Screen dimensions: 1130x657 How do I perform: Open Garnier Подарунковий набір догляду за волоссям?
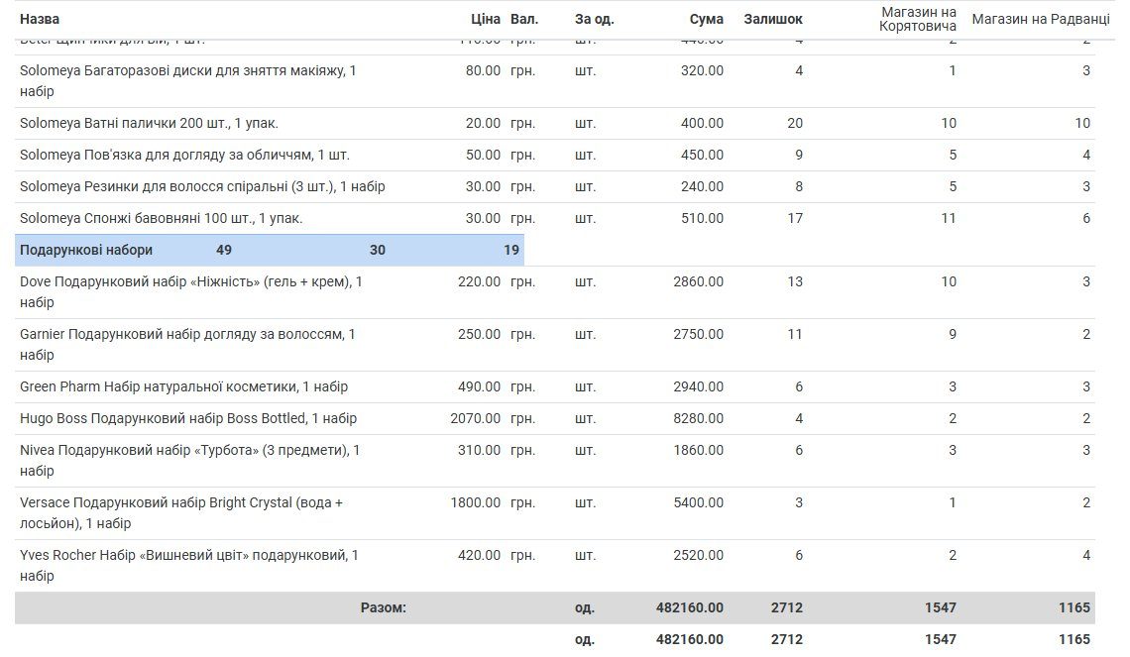(555, 345)
